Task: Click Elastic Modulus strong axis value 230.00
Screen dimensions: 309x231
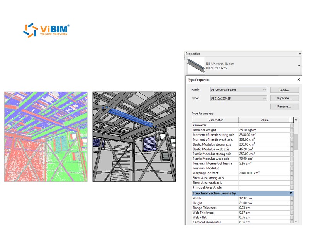Action: coord(265,144)
